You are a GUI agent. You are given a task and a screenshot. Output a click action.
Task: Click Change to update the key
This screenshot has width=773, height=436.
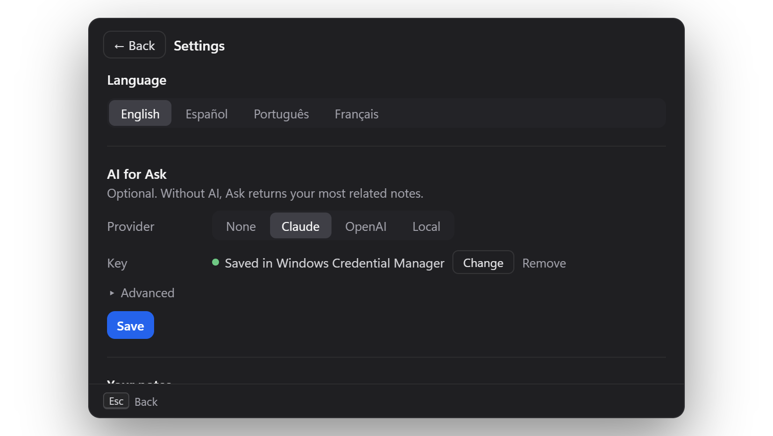pos(483,263)
